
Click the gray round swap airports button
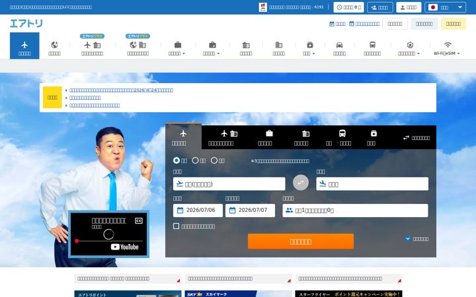(x=301, y=182)
